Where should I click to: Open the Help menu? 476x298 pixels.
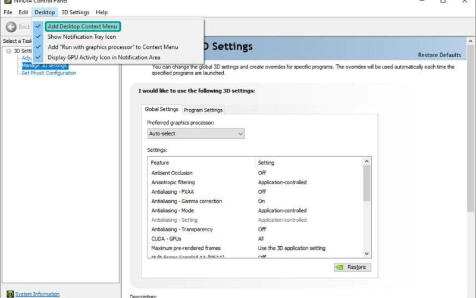tap(102, 13)
